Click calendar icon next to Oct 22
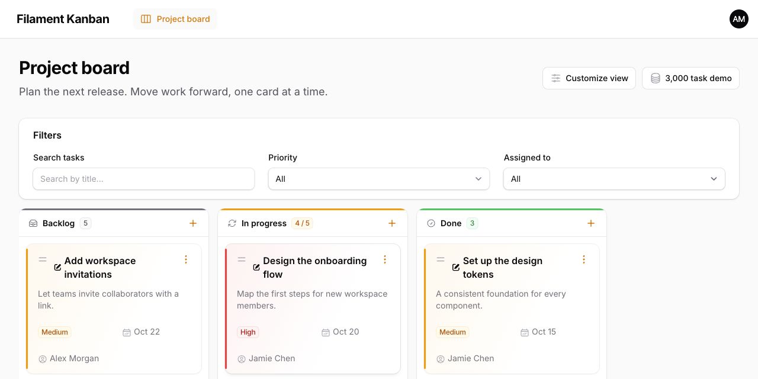The image size is (758, 379). pyautogui.click(x=127, y=332)
